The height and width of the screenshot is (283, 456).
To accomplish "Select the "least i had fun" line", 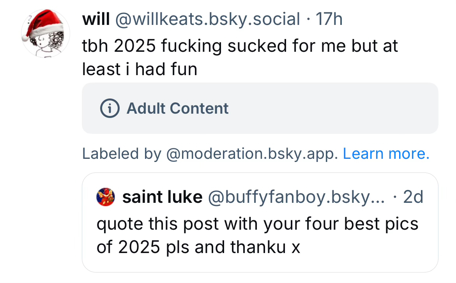I will 140,69.
